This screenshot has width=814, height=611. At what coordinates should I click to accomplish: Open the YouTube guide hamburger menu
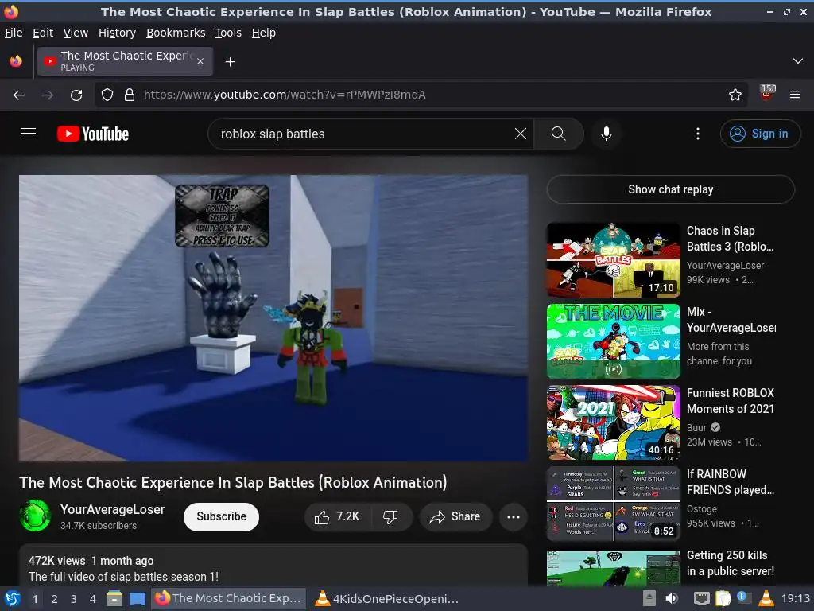29,134
